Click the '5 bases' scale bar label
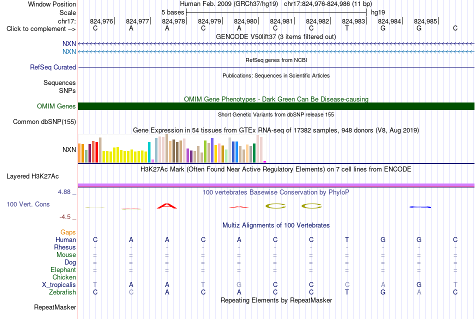 tap(172, 12)
